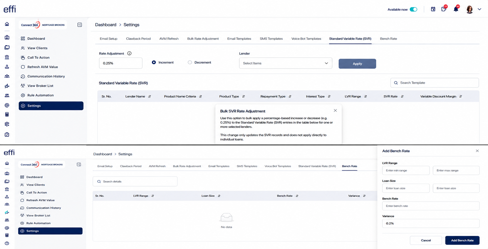Select the Increment radio button

click(154, 63)
